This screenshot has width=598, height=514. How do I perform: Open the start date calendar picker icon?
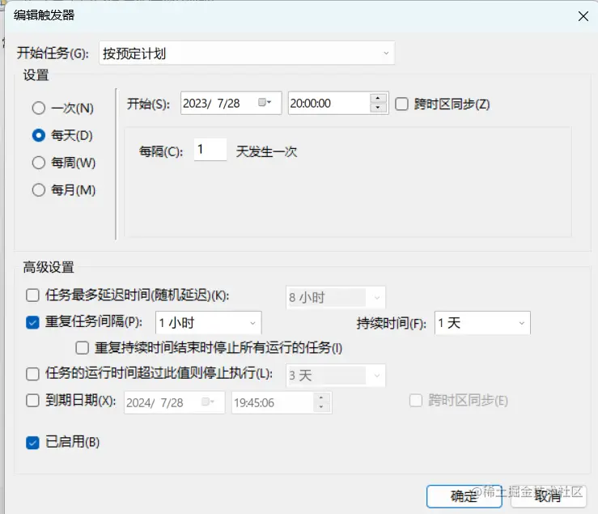pyautogui.click(x=265, y=103)
